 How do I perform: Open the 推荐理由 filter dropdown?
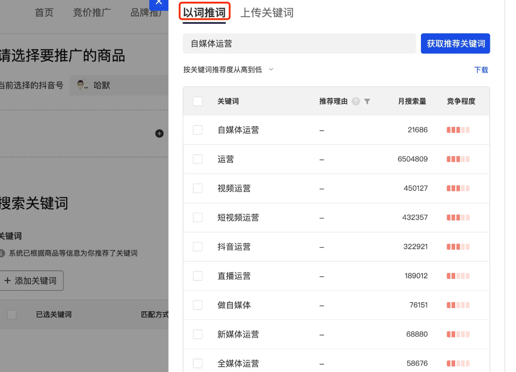pos(367,102)
